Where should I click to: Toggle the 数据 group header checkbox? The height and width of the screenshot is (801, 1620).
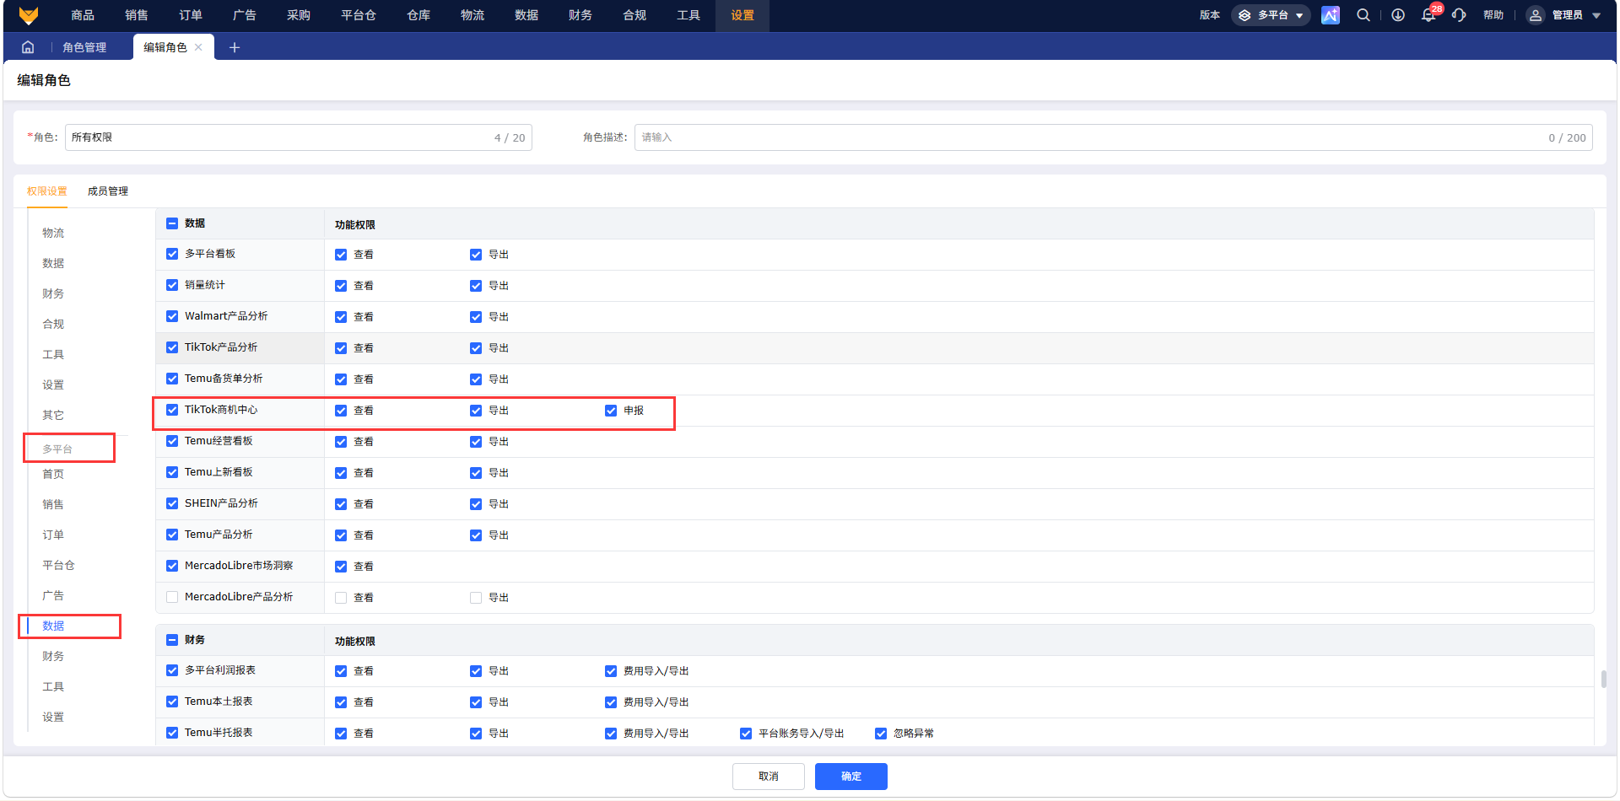coord(172,223)
